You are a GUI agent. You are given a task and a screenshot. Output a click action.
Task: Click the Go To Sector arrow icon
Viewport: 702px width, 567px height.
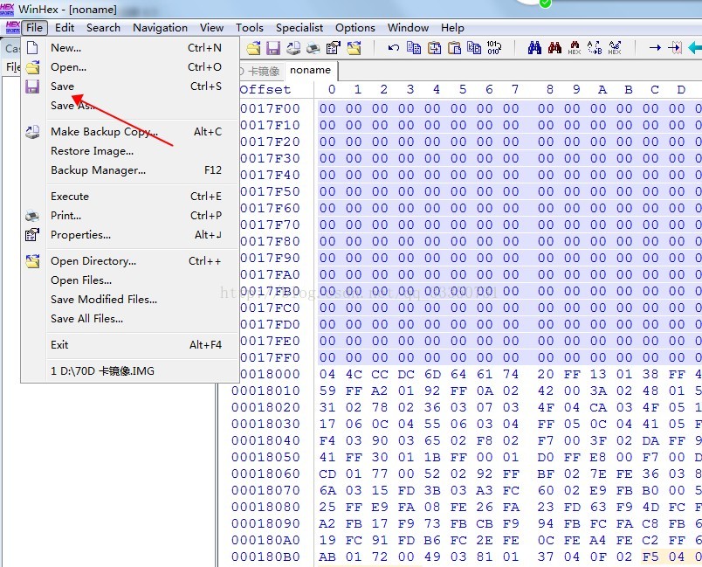tap(675, 48)
